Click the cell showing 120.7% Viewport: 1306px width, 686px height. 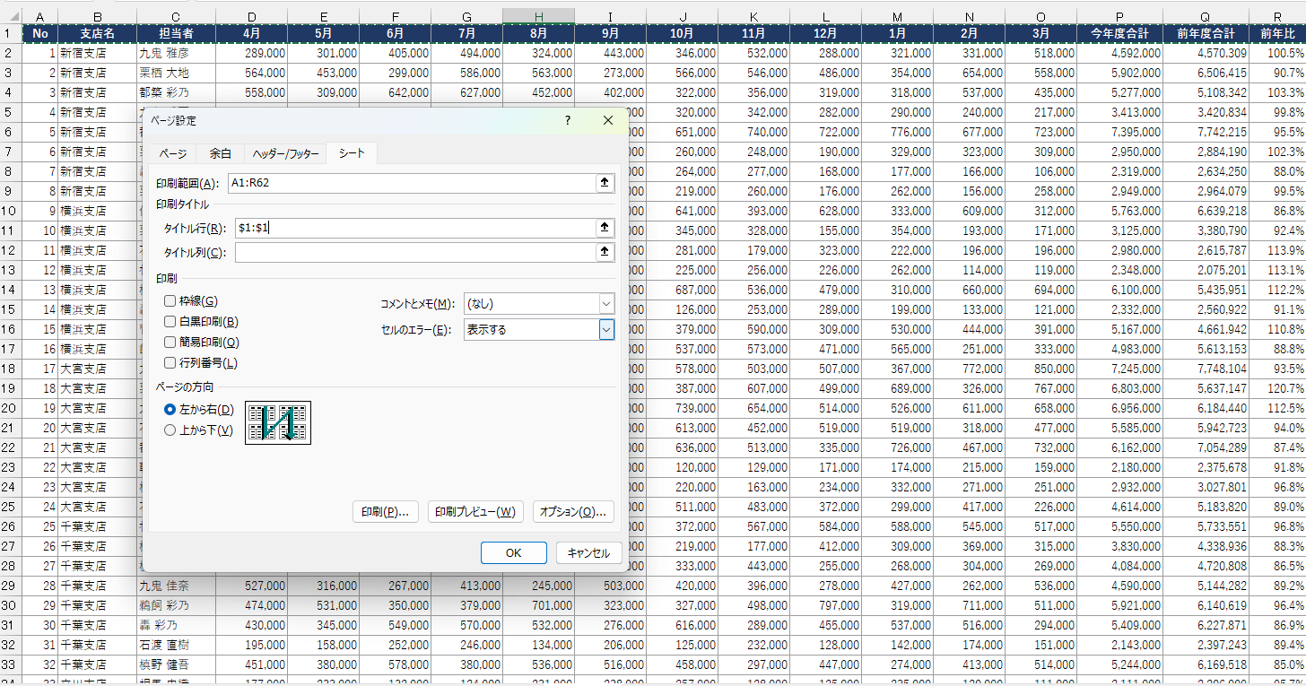tap(1277, 388)
